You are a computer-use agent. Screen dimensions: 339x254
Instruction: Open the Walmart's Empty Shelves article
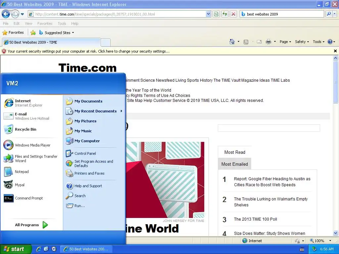271,202
